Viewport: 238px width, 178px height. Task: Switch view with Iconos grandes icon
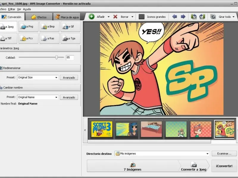pos(142,17)
